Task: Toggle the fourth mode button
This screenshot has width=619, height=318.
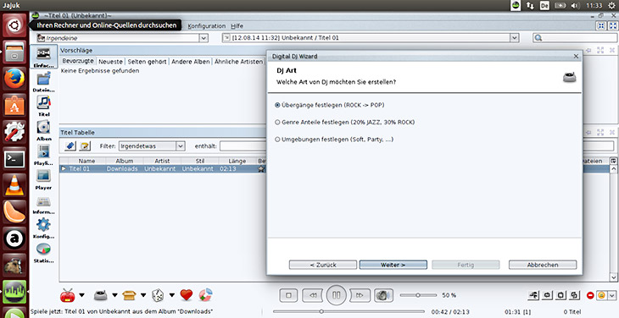Action: pos(574,295)
